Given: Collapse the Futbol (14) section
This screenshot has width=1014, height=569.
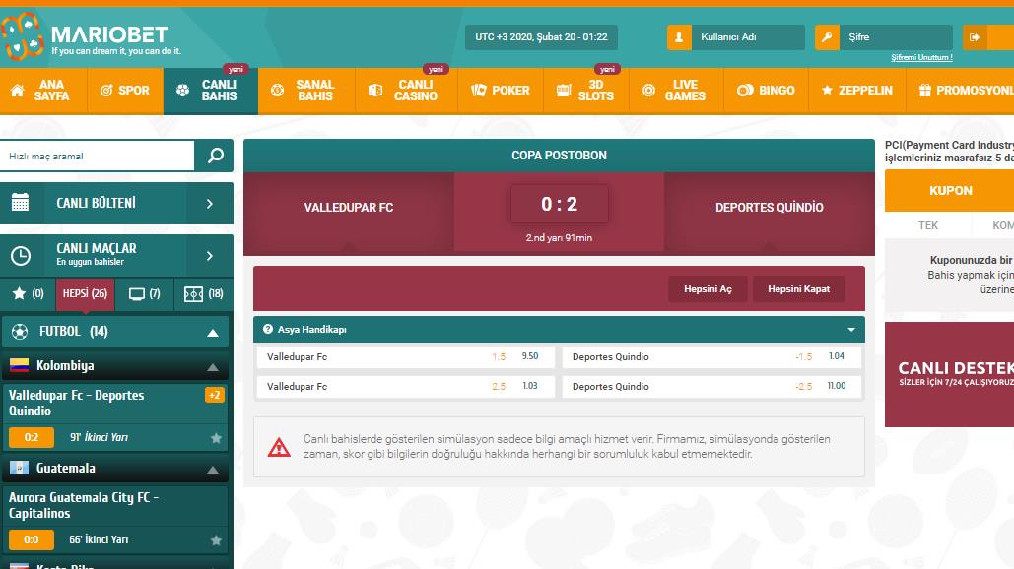Looking at the screenshot, I should [212, 333].
